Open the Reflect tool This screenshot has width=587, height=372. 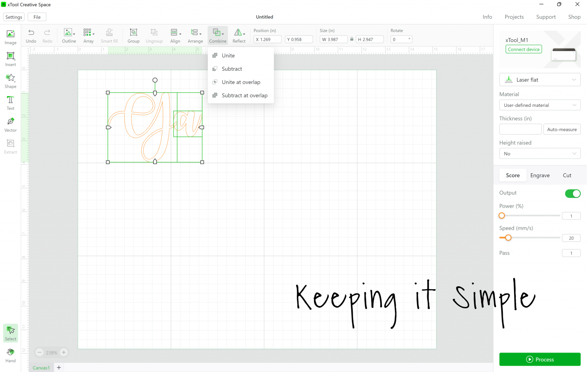239,35
